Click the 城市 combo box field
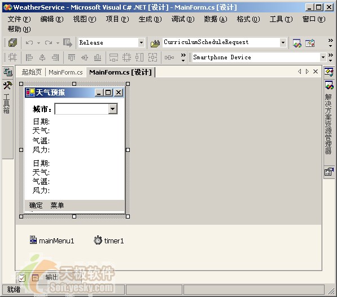Screen dimensions: 337x297 pos(86,109)
